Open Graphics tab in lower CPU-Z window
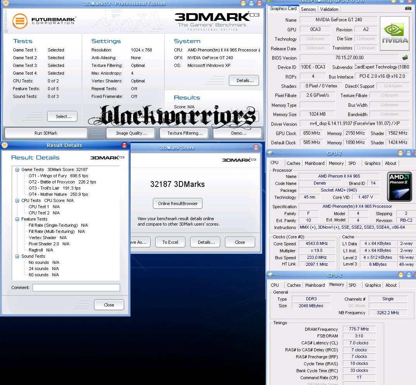Image resolution: width=416 pixels, height=385 pixels. pos(373,285)
